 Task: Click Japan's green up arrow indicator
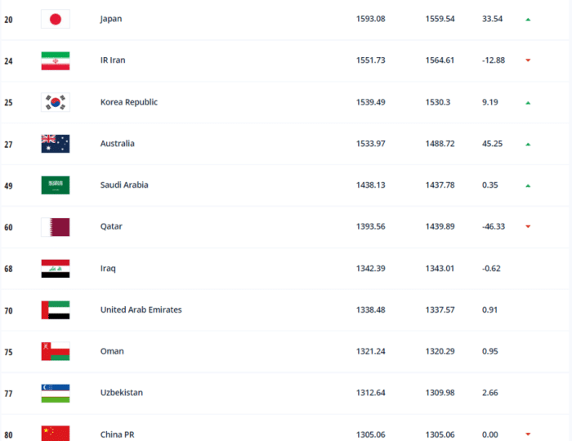pos(529,19)
